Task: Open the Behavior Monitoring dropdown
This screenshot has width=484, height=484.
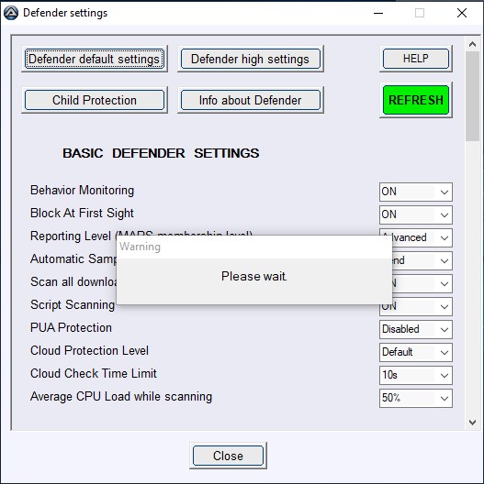Action: tap(416, 192)
